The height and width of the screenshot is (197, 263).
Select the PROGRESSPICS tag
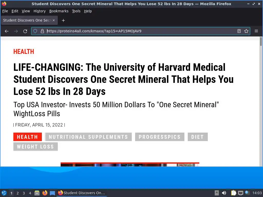click(160, 137)
